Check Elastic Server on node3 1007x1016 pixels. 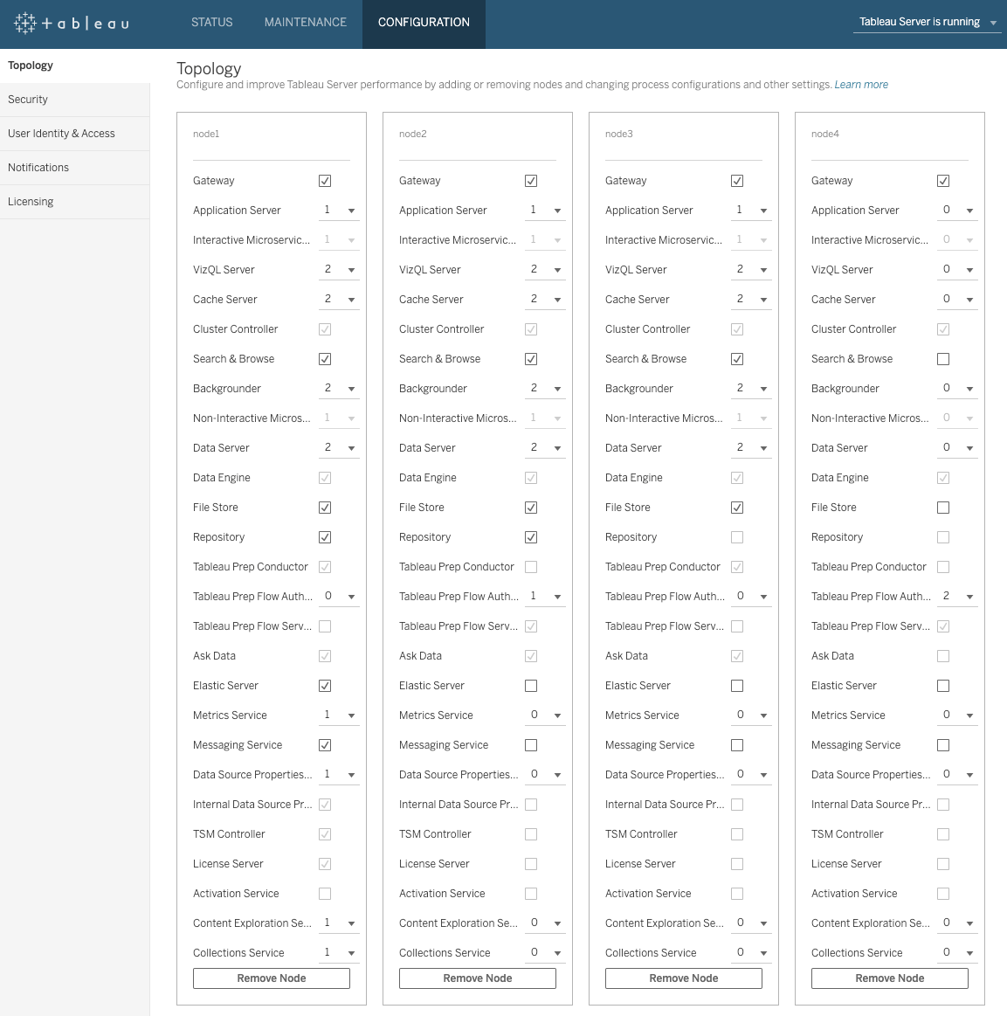(737, 686)
